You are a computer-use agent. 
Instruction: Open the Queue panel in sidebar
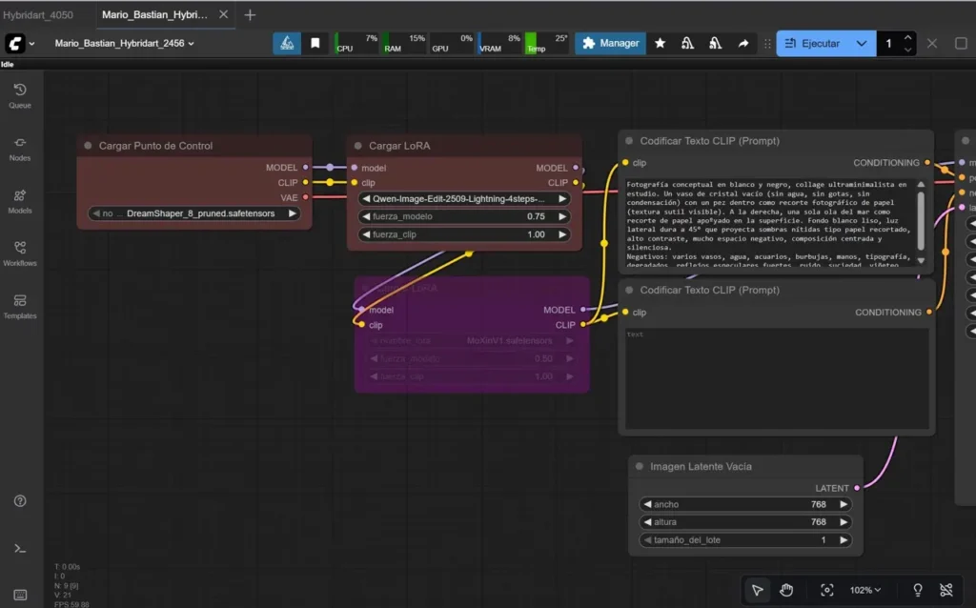click(x=20, y=94)
